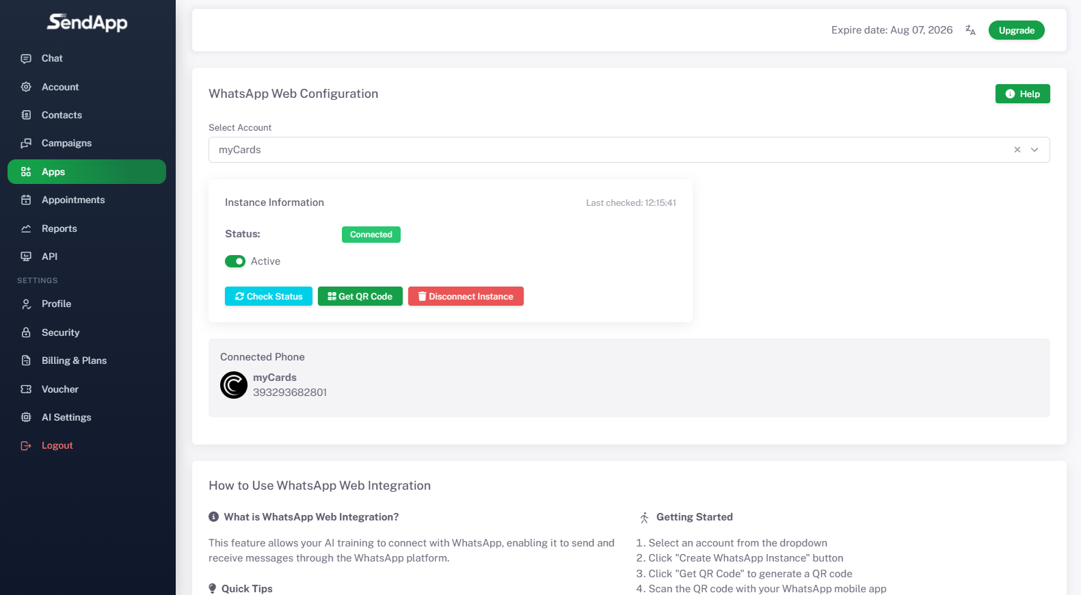Clear the selected myCards account
Viewport: 1081px width, 595px height.
coord(1017,150)
